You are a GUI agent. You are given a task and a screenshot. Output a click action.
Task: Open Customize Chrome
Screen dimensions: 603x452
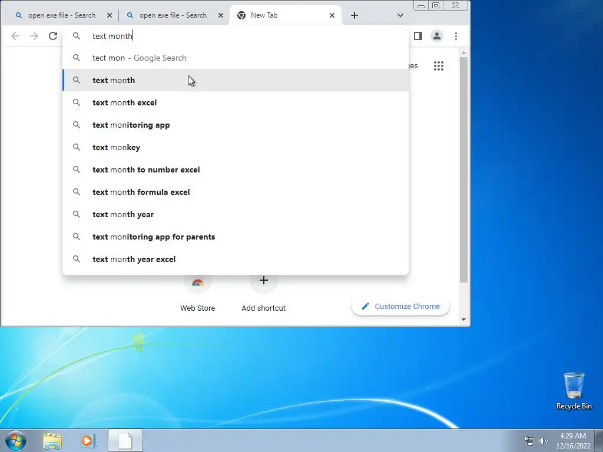click(400, 306)
